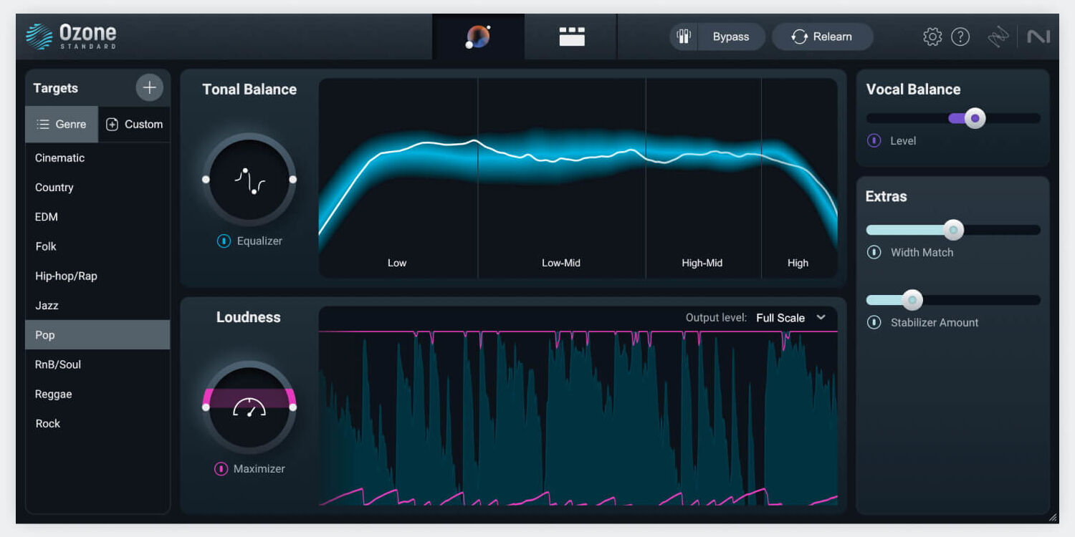Click the Extras heading

(887, 196)
